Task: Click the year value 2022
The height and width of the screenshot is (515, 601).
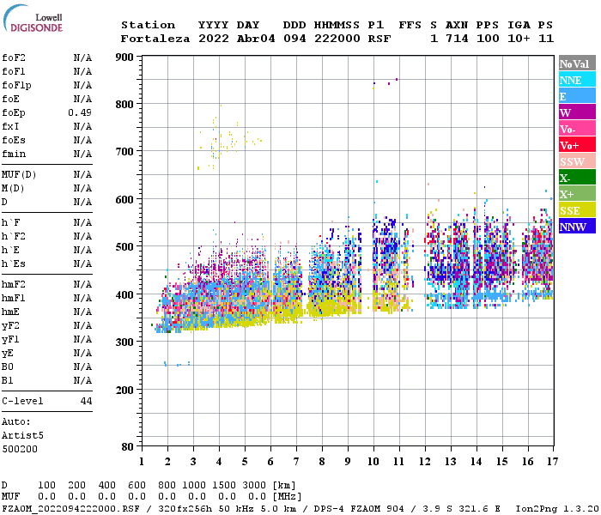Action: coord(214,39)
